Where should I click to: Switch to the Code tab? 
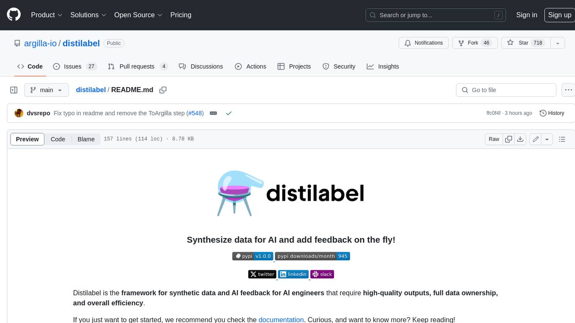click(x=30, y=66)
